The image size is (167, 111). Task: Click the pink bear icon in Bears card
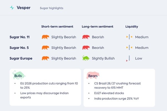93,75
